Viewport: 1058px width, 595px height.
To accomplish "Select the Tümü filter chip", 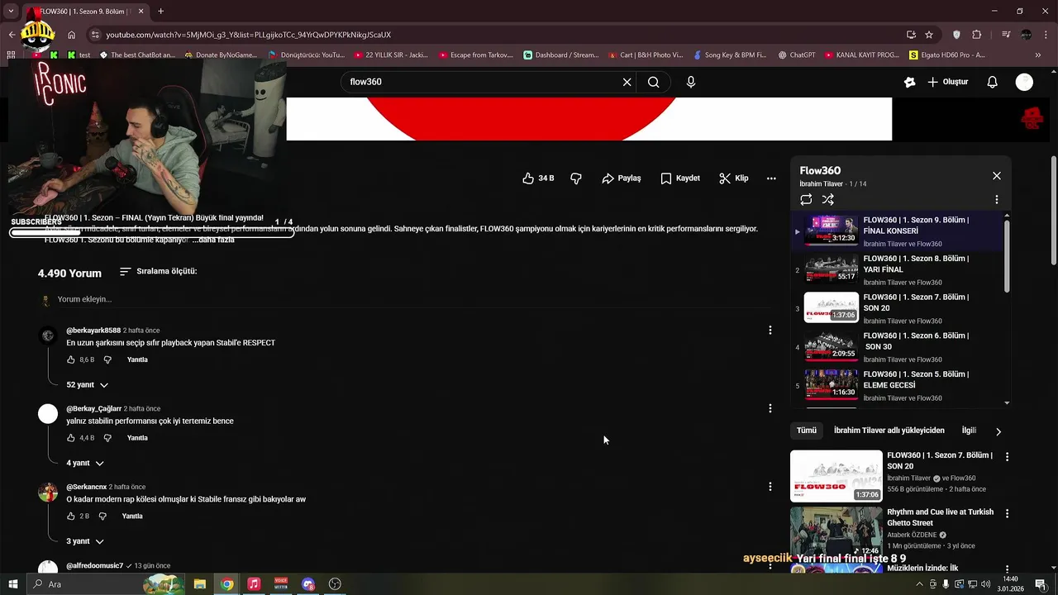I will [807, 431].
